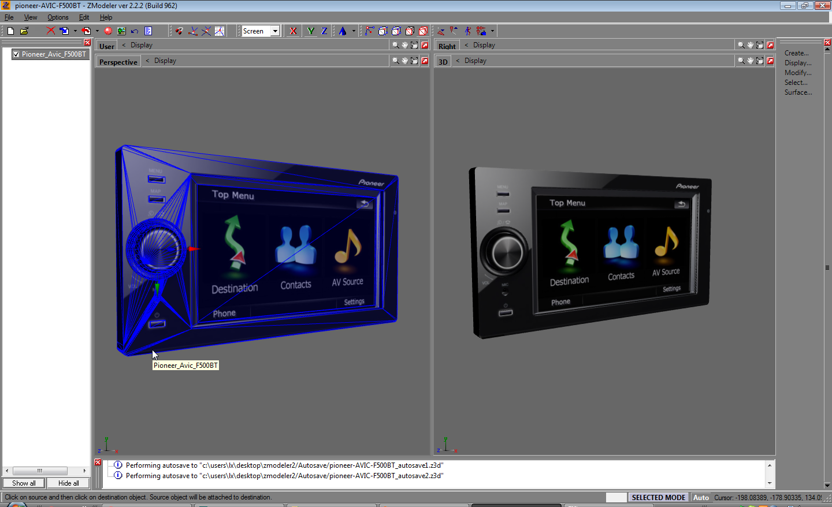The image size is (832, 507).
Task: Open dropdown arrow next to Save icon
Action: coord(75,31)
